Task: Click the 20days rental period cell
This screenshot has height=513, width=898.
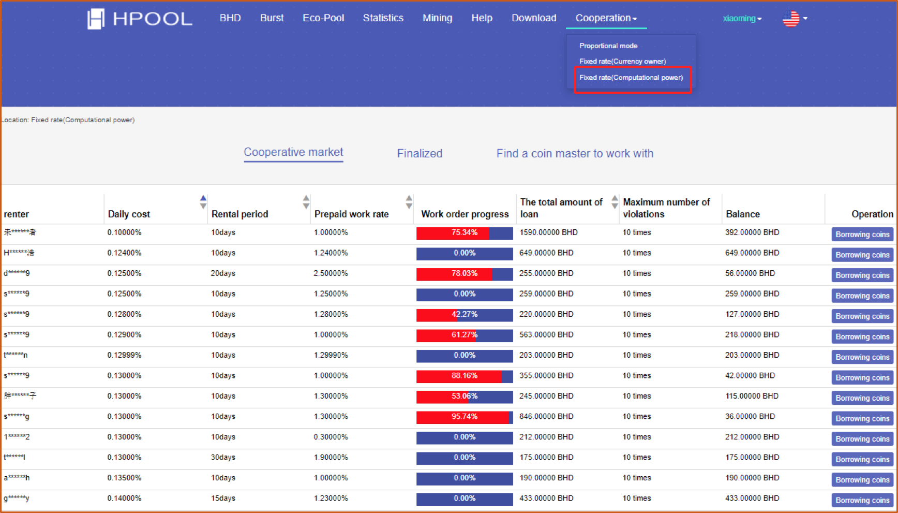Action: (223, 273)
